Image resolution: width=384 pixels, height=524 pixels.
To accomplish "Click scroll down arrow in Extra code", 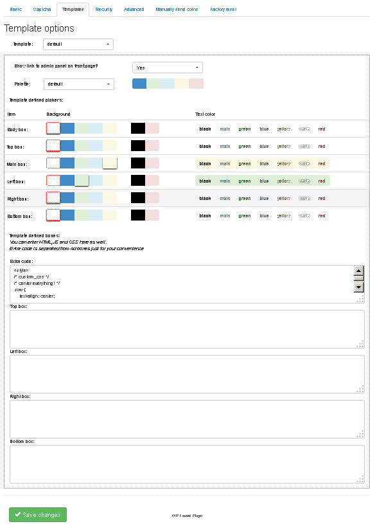I will click(359, 287).
